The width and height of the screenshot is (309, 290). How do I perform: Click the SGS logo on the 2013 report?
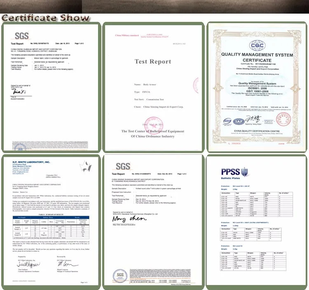coord(22,36)
